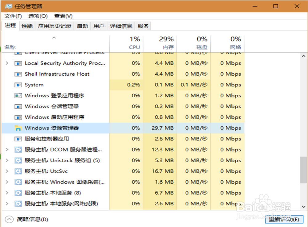
Task: Expand Local Security Authority Process row
Action: (7, 63)
